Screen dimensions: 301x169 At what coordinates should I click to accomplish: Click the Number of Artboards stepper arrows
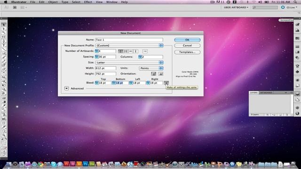[x=97, y=51]
